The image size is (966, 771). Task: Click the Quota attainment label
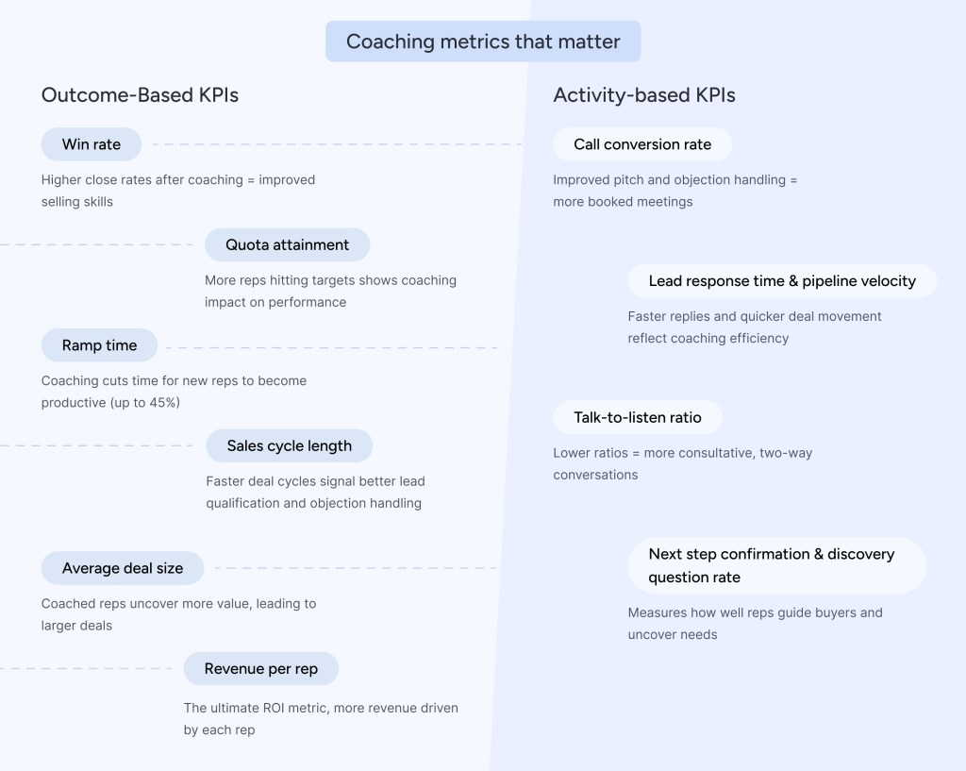click(287, 244)
